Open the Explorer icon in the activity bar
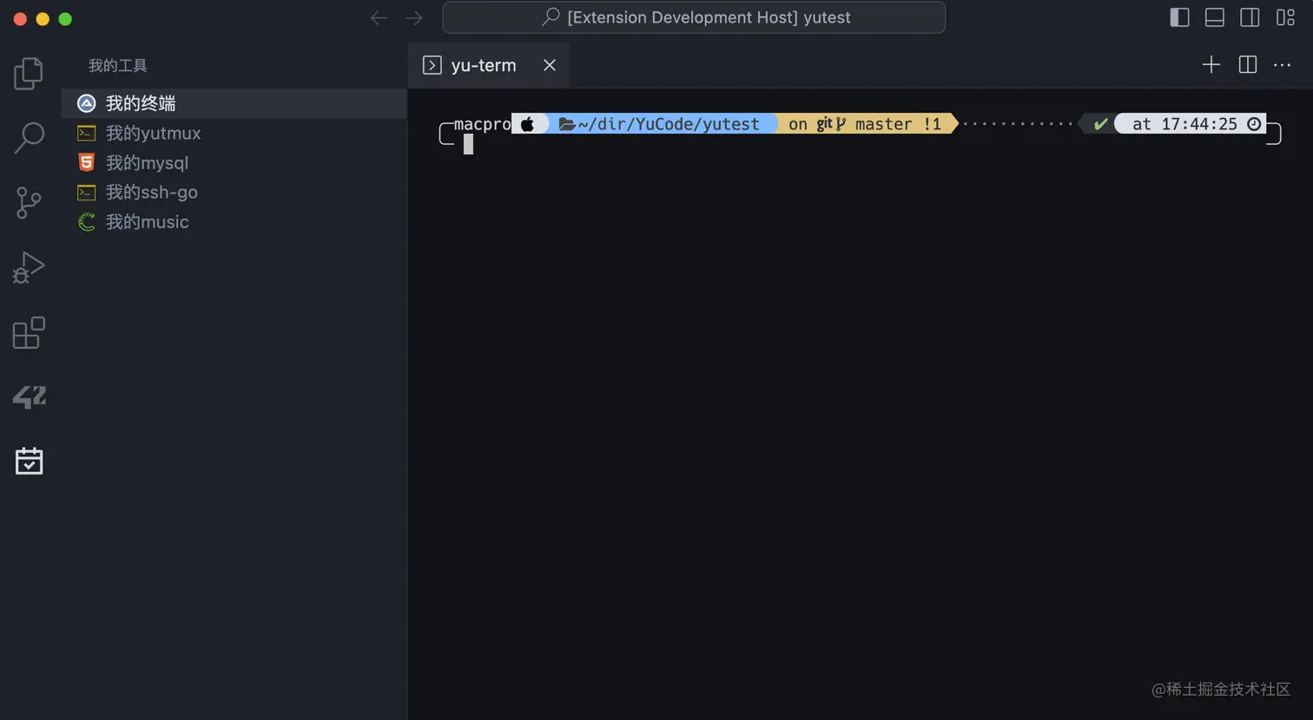The width and height of the screenshot is (1313, 720). pyautogui.click(x=29, y=74)
